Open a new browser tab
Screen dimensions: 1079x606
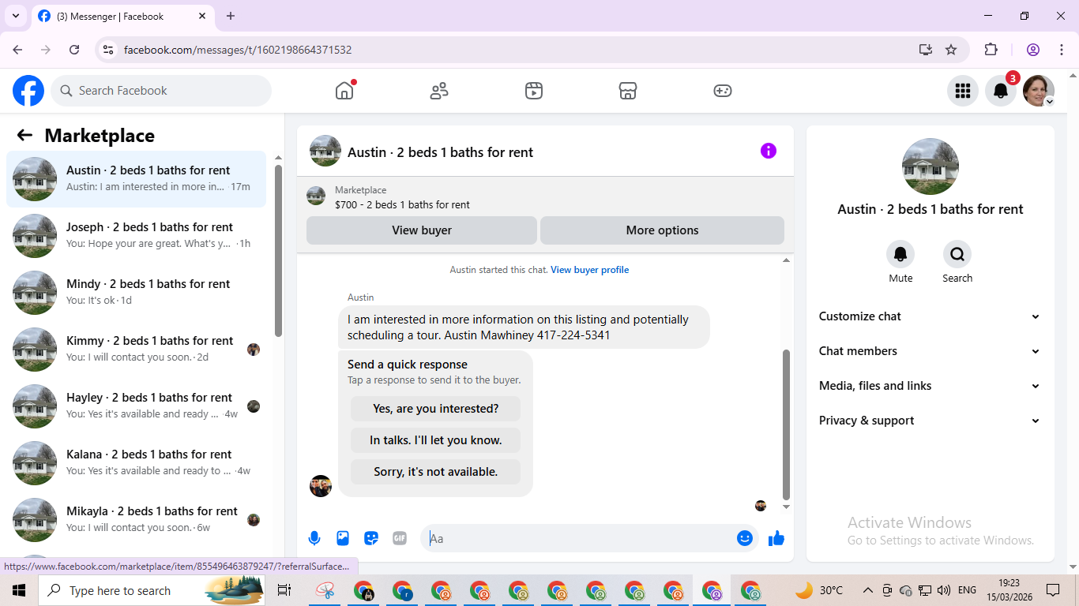(x=231, y=16)
